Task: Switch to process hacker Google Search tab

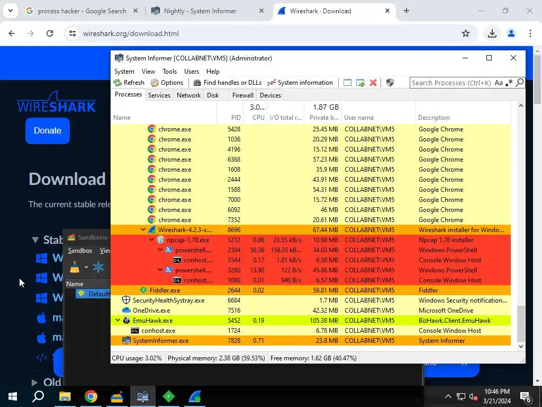Action: [82, 11]
